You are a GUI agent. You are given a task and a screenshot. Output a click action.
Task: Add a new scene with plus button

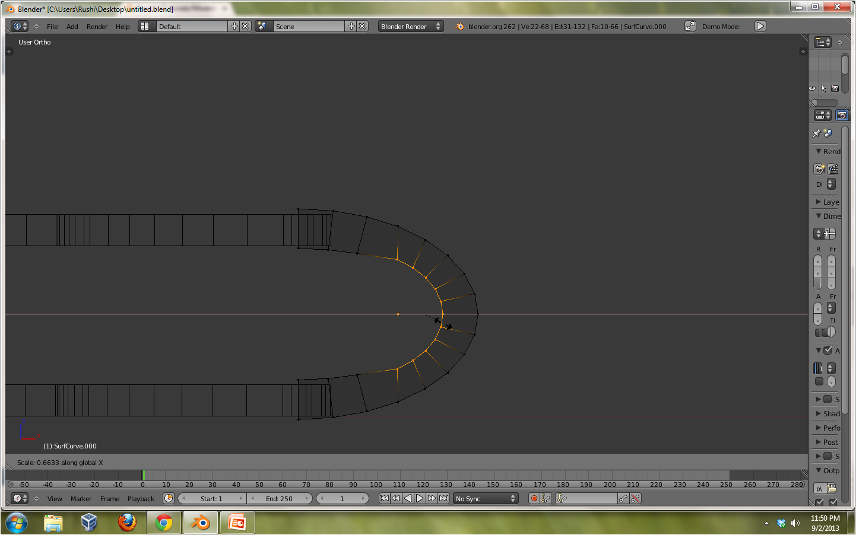pos(351,26)
